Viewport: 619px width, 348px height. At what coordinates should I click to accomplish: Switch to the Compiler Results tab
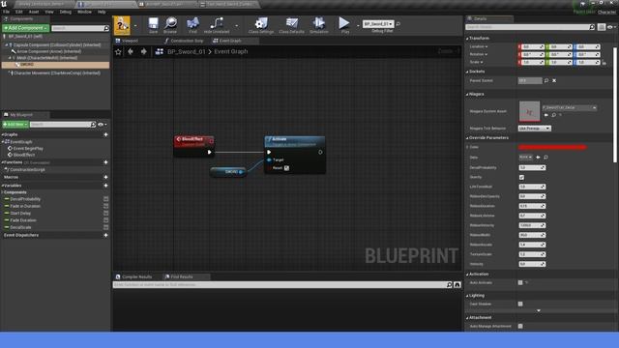133,277
